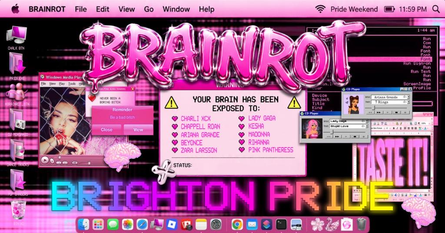Open the macOS File menu
Screen dimensions: 445x233
(81, 9)
